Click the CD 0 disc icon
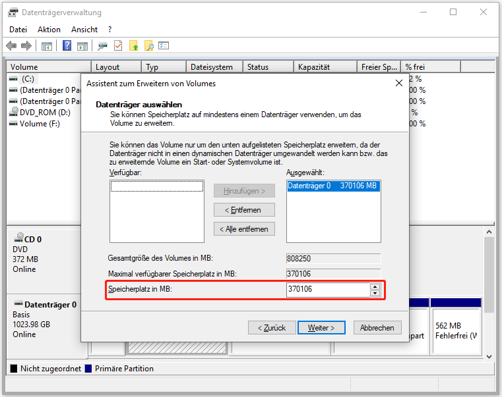The width and height of the screenshot is (502, 397). click(x=19, y=237)
